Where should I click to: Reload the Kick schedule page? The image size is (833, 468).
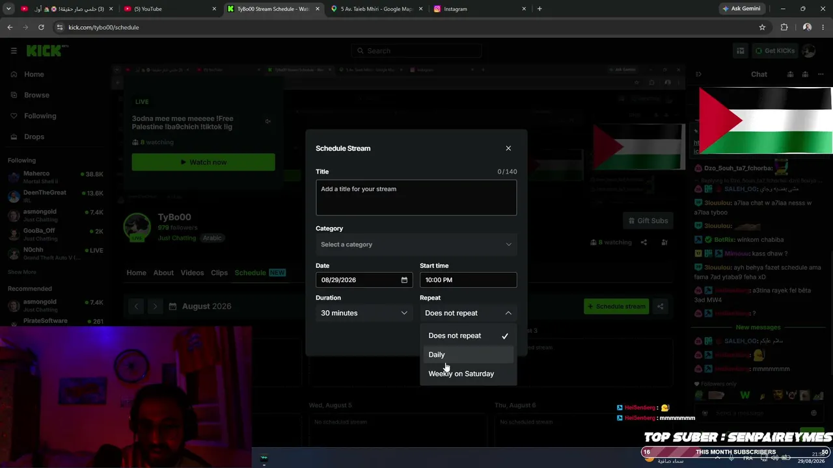41,27
